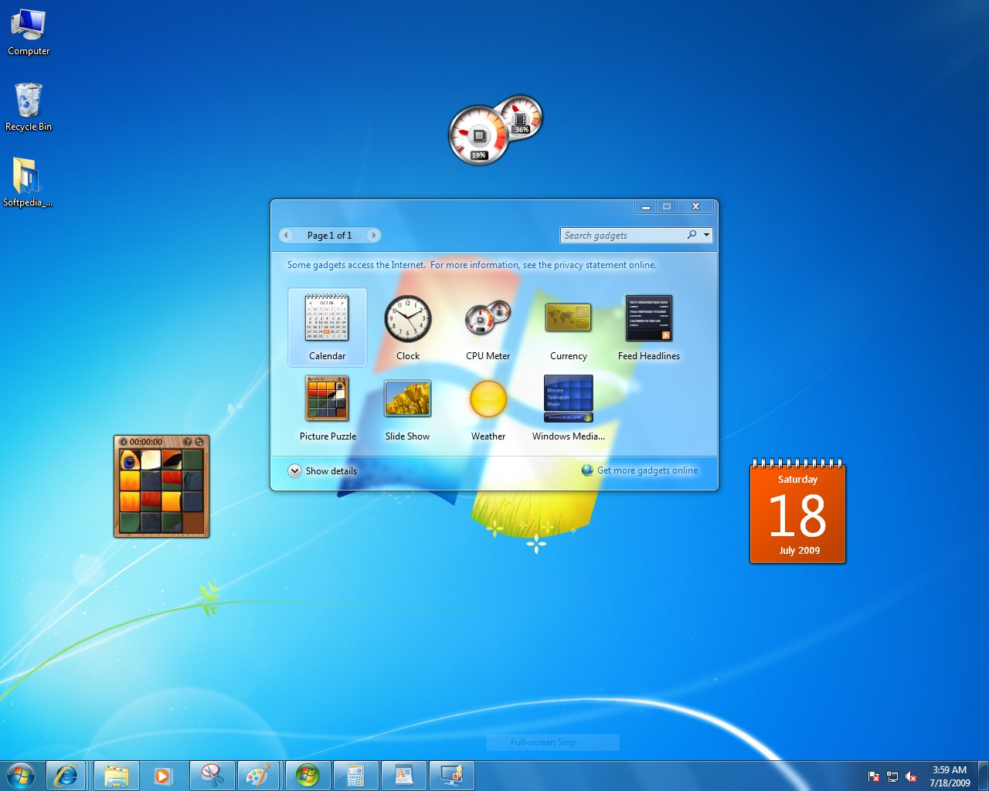
Task: Click the toucan eye puzzle tile
Action: pyautogui.click(x=130, y=461)
